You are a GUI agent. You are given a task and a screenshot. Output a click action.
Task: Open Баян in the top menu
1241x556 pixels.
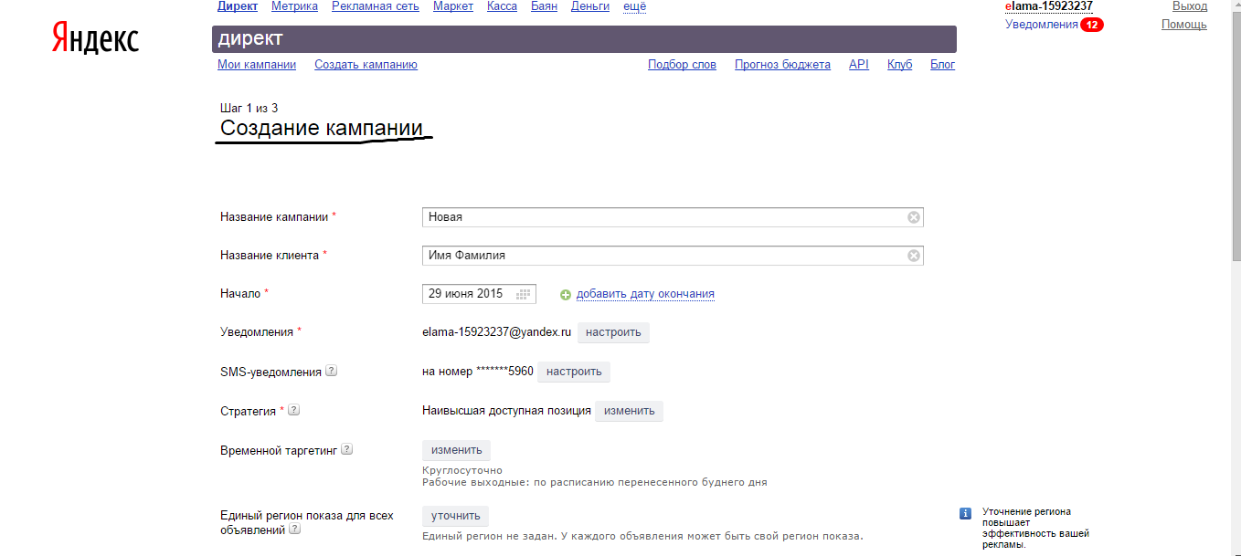pyautogui.click(x=544, y=6)
